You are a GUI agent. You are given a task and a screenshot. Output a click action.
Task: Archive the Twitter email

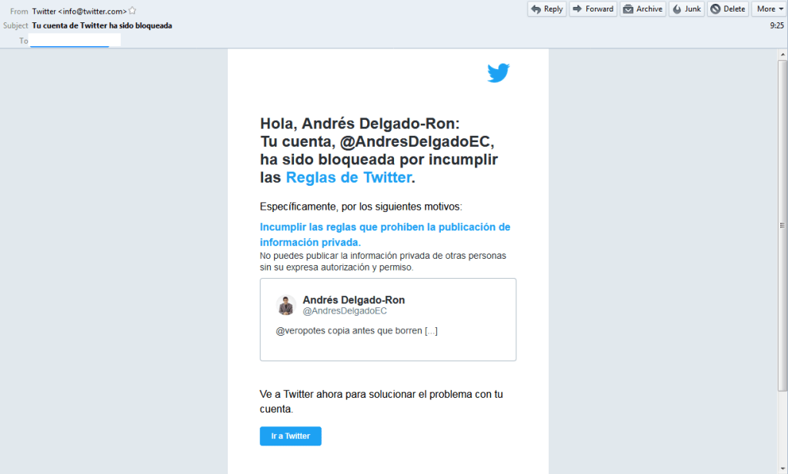click(643, 9)
